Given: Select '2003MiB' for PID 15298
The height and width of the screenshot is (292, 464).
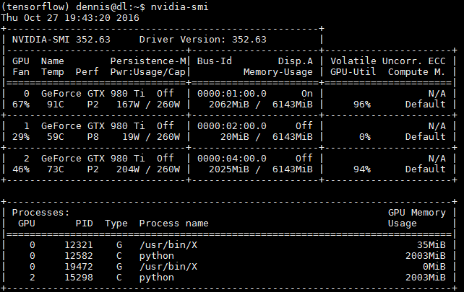Looking at the screenshot, I should coord(425,278).
